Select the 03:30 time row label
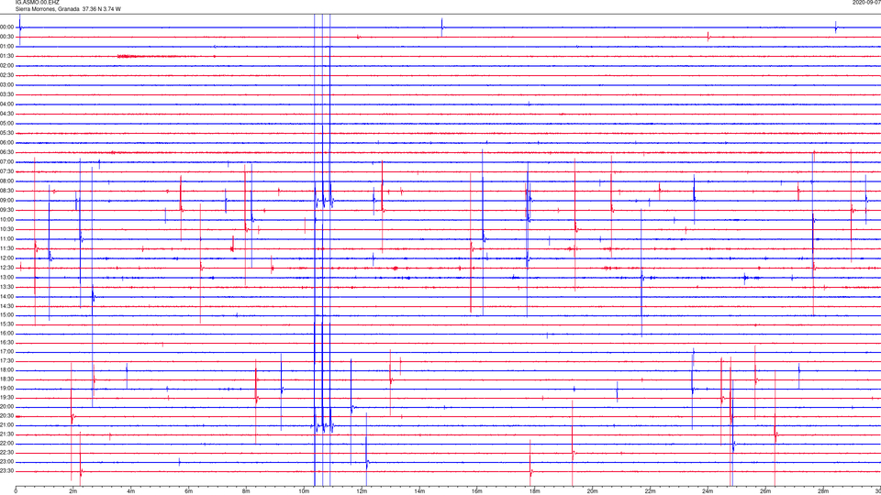Image resolution: width=881 pixels, height=495 pixels. pos(7,94)
